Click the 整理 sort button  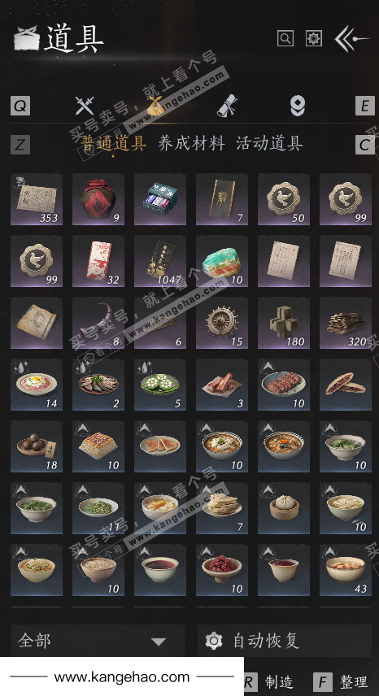pyautogui.click(x=341, y=682)
